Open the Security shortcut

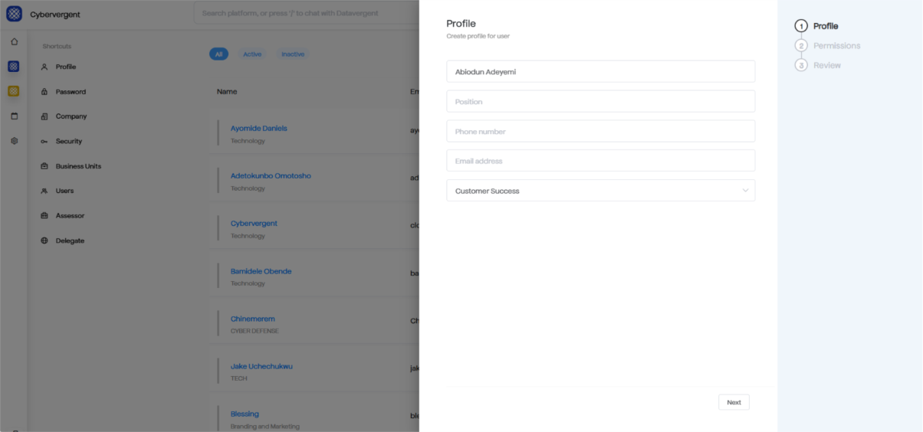[x=68, y=142]
